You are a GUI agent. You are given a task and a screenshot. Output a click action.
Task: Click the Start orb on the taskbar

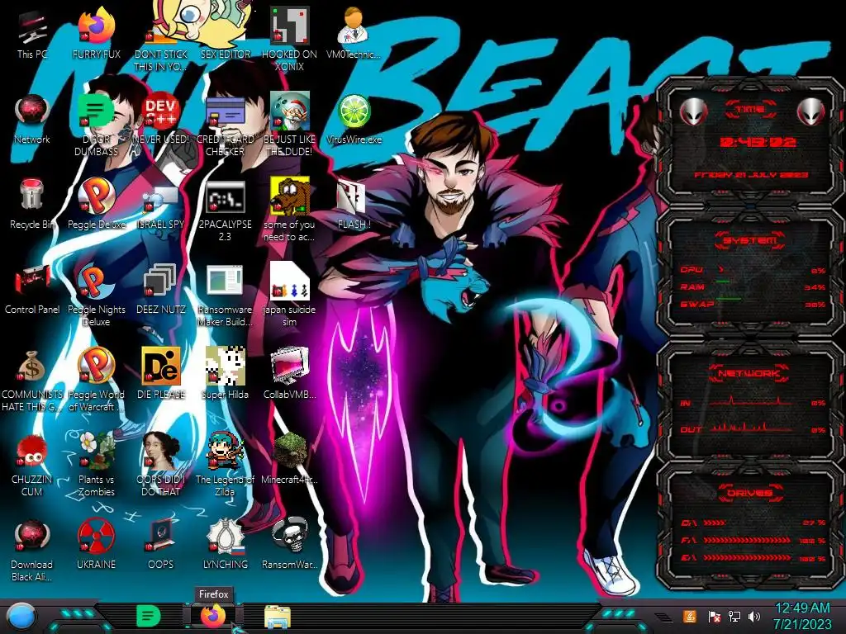coord(21,616)
